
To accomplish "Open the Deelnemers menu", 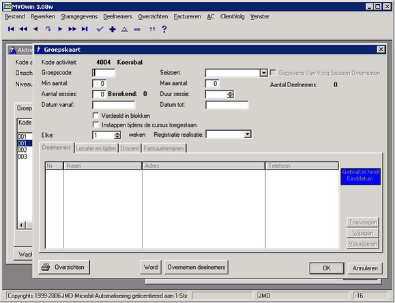I will pyautogui.click(x=117, y=16).
